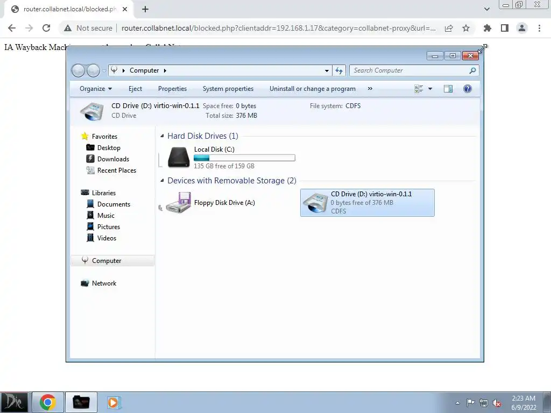Open a new Chrome tab
The image size is (551, 413).
click(145, 10)
